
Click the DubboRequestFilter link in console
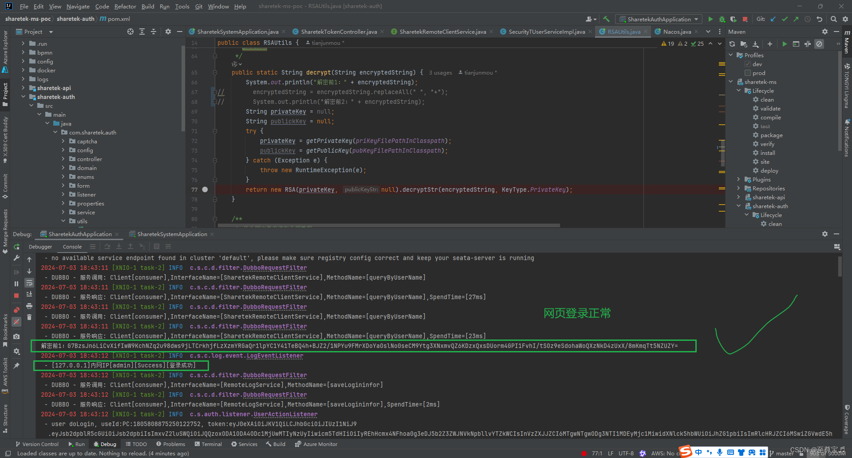coord(275,268)
